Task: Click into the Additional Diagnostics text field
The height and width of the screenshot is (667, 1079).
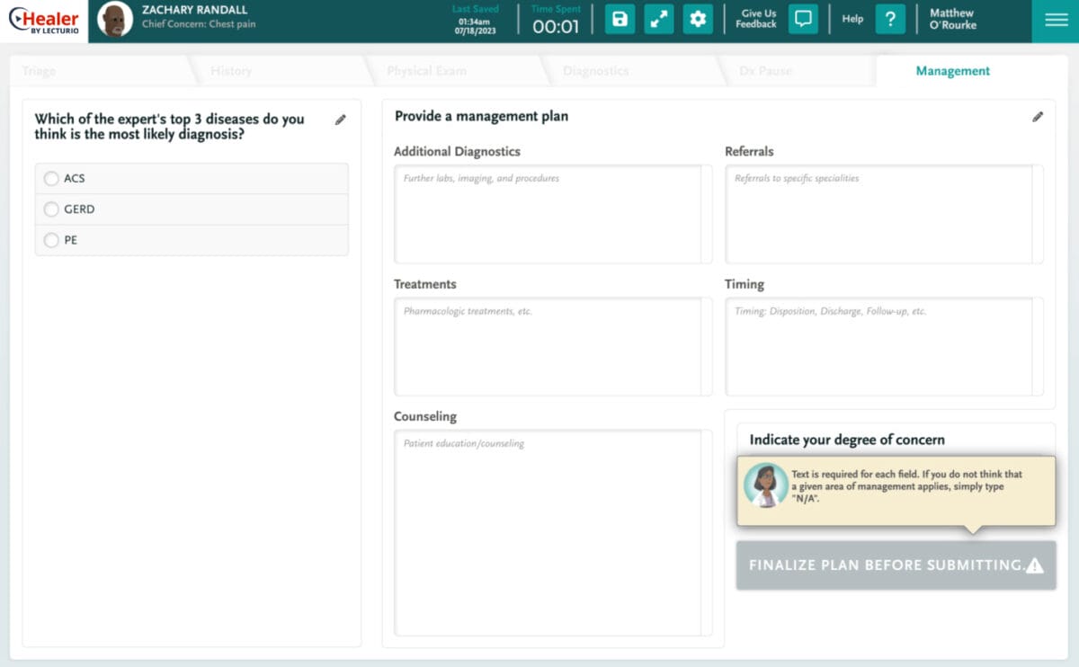Action: tap(548, 214)
